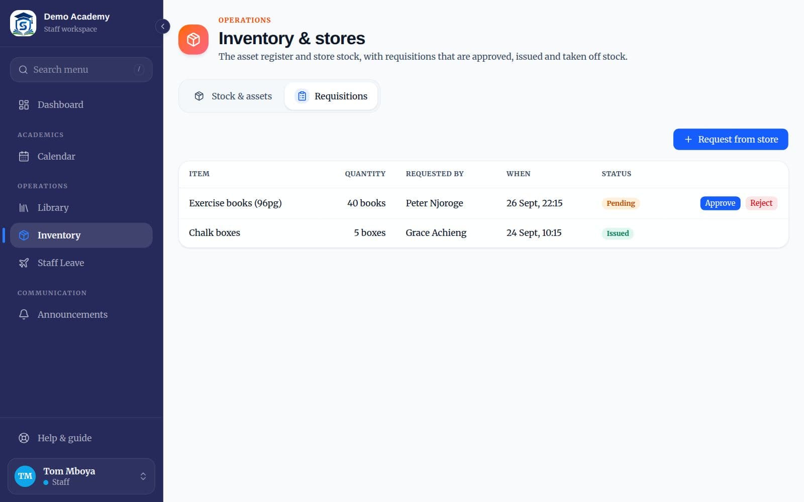Click the QUANTITY column header

pyautogui.click(x=365, y=174)
